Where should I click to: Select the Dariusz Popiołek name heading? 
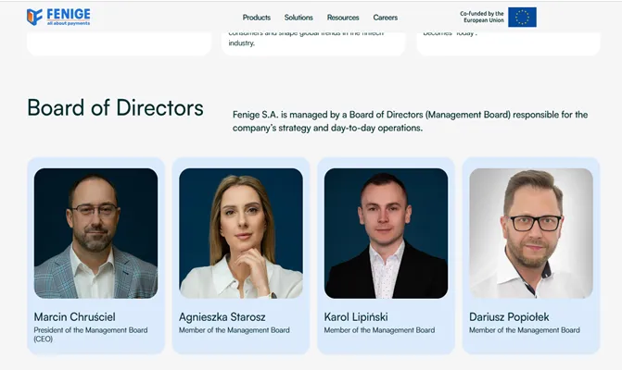(509, 317)
